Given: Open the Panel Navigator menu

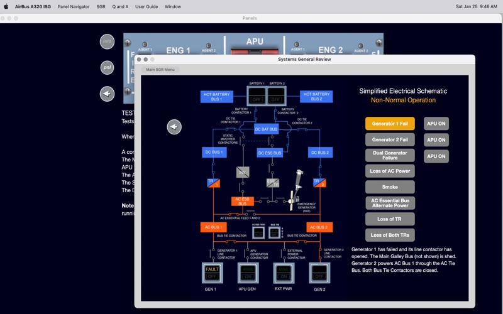Looking at the screenshot, I should 74,6.
